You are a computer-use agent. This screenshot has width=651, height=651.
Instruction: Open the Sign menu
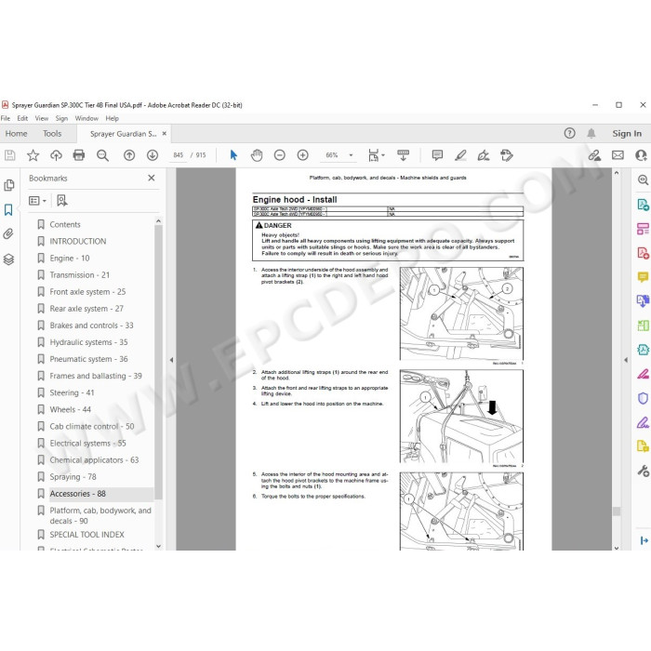point(61,118)
